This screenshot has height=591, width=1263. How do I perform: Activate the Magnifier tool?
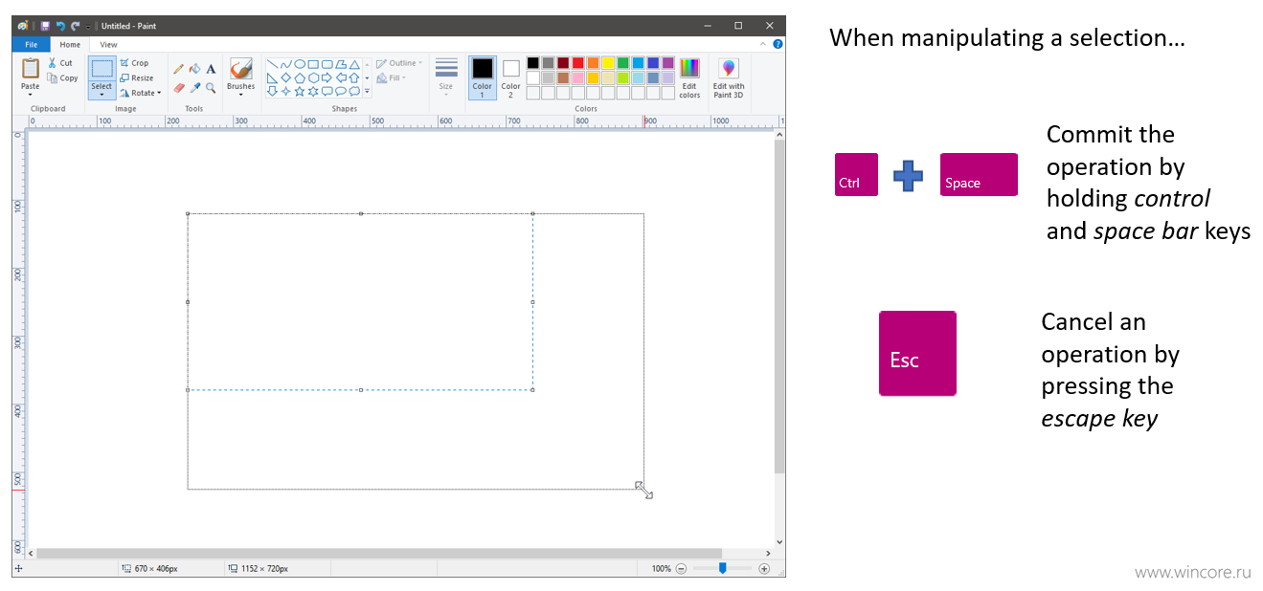coord(211,87)
